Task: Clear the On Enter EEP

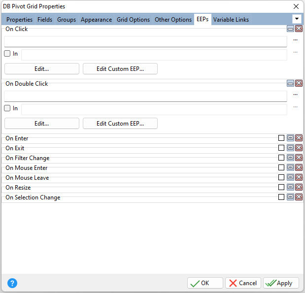Action: click(x=299, y=138)
